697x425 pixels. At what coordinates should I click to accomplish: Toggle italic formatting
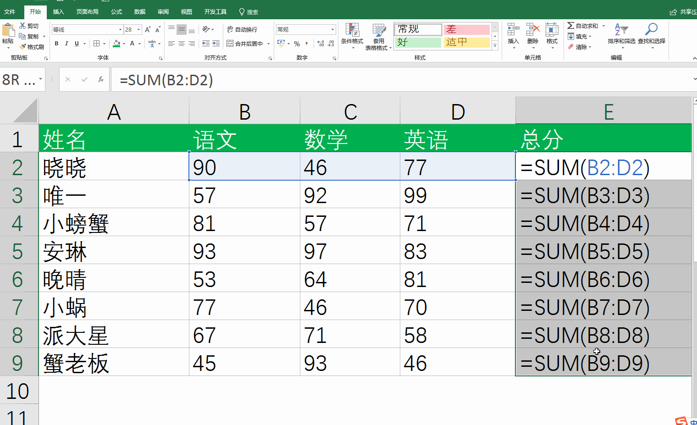(66, 43)
